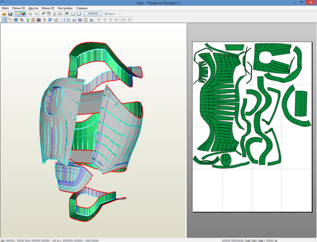The height and width of the screenshot is (242, 317).
Task: Click the eraser icon in top toolbar
Action: coord(43,14)
